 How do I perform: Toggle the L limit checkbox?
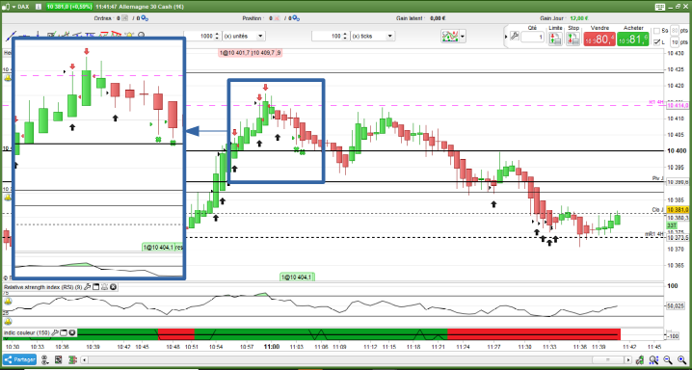[656, 42]
